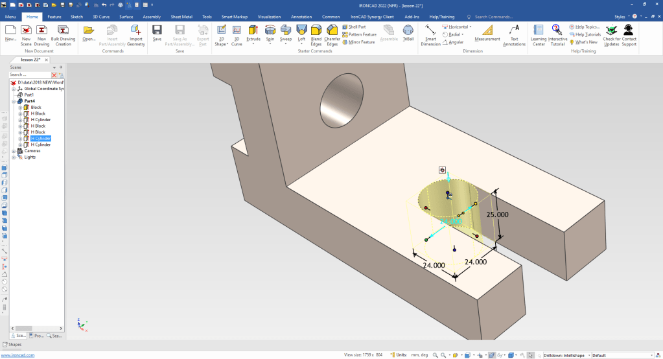The width and height of the screenshot is (663, 359).
Task: Select the Extrude tool in the ribbon
Action: [253, 30]
